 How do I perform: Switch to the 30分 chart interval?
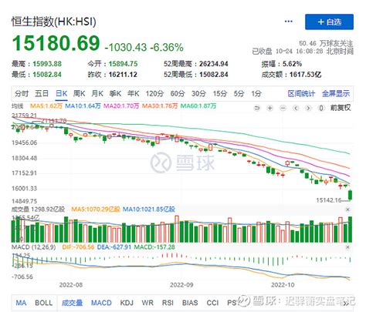[x=198, y=93]
